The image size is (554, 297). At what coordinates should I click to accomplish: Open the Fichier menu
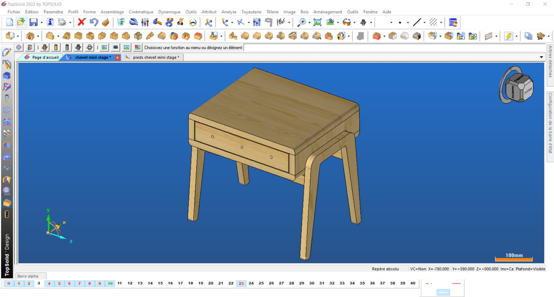[x=14, y=12]
